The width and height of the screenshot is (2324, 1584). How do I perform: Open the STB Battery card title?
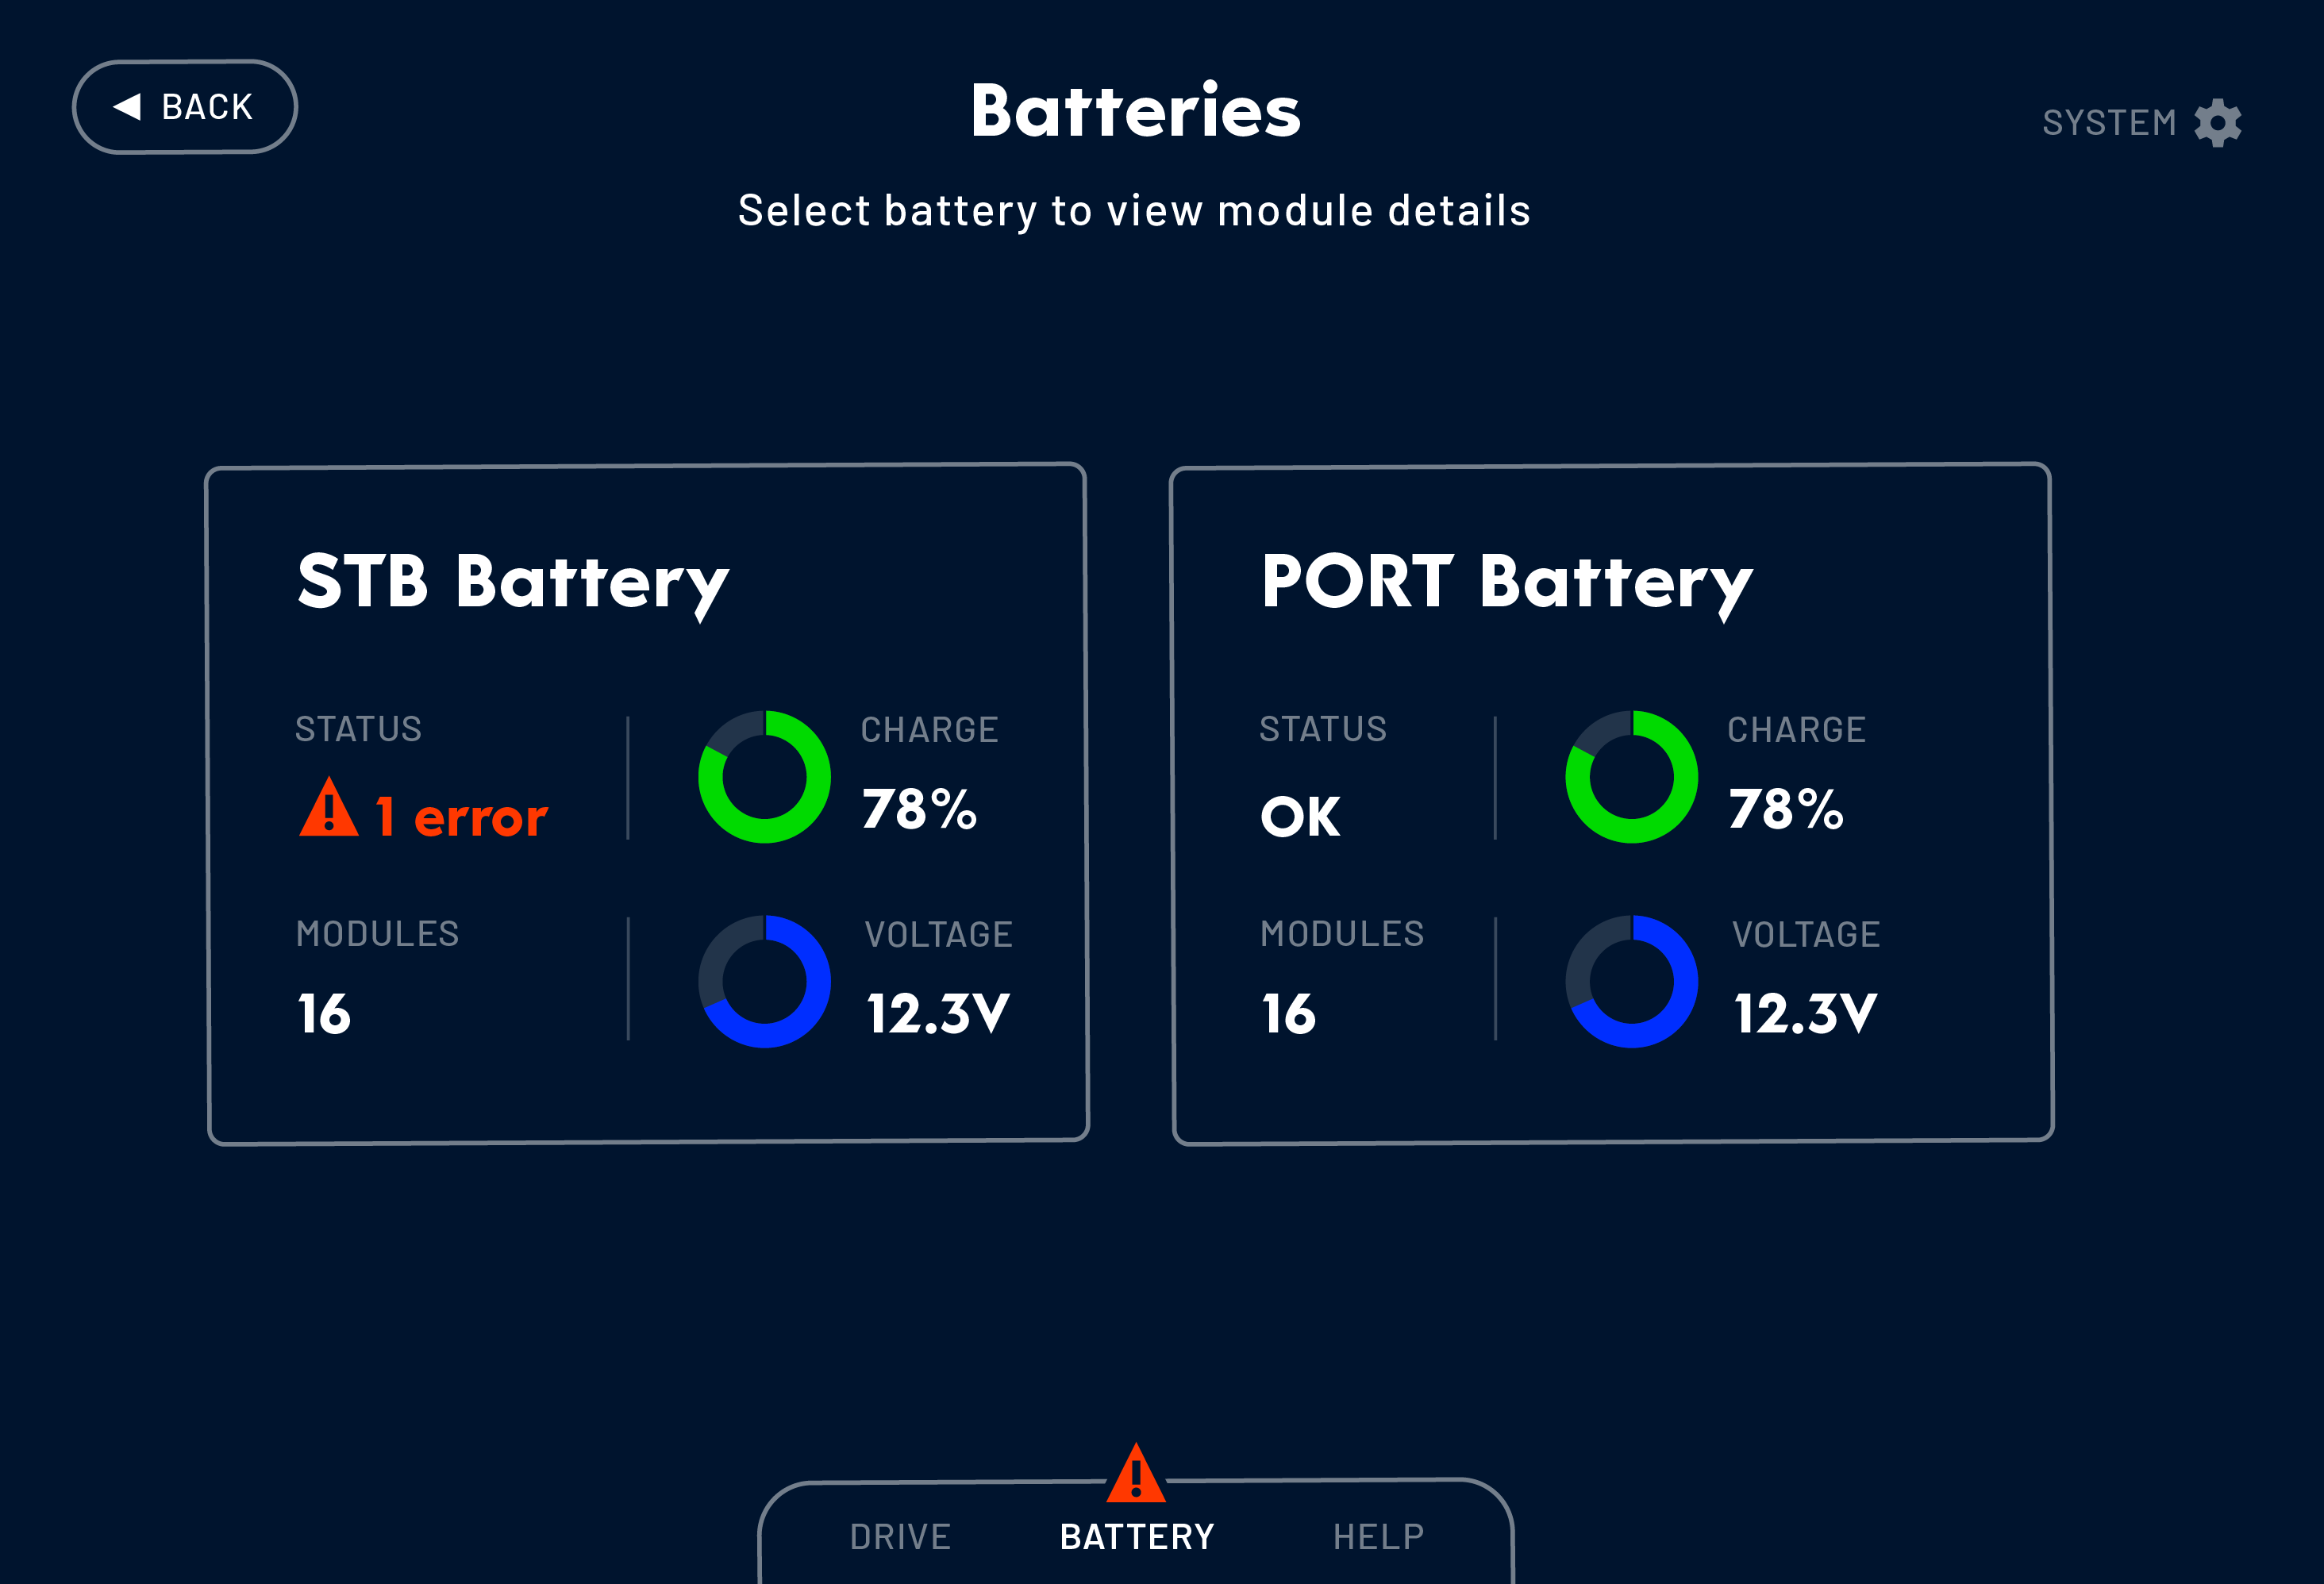(513, 583)
